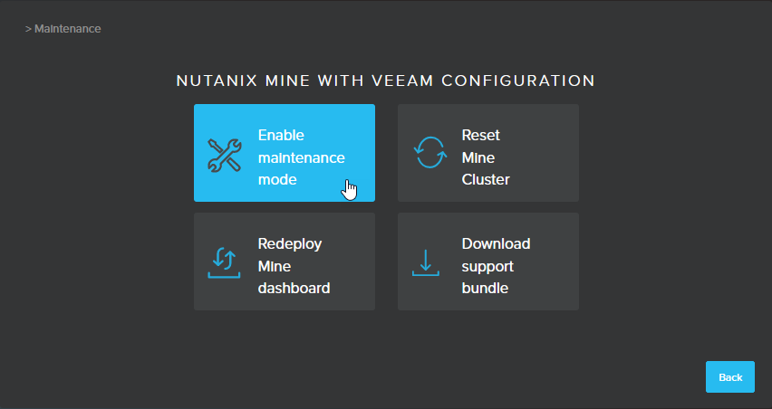The width and height of the screenshot is (772, 409).
Task: Click the Maintenance breadcrumb text
Action: (x=67, y=29)
